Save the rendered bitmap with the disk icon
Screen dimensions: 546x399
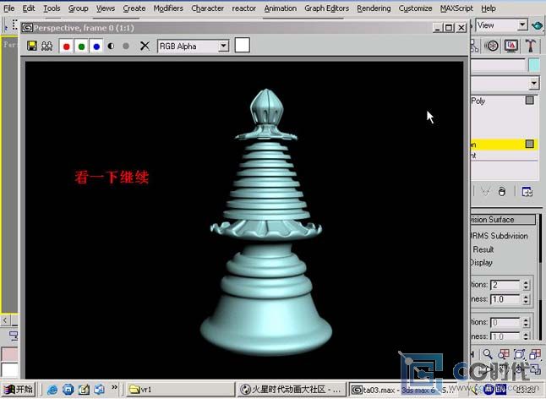[32, 46]
